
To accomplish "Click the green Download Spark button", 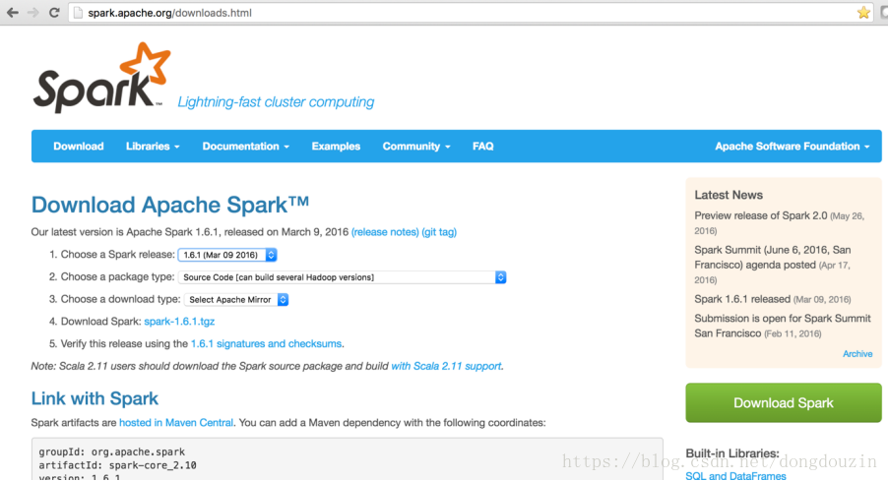I will tap(784, 403).
